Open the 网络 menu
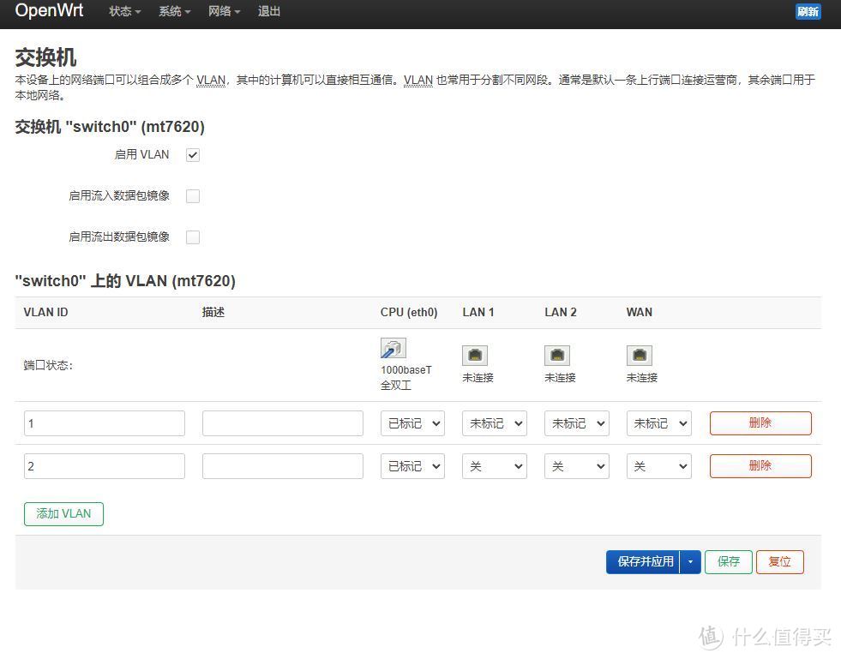The image size is (841, 659). tap(223, 11)
